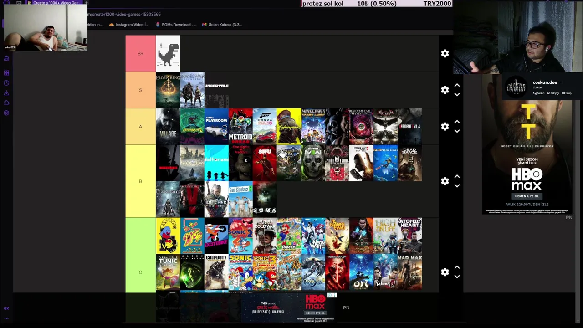Select the Elden Ring game tile
Viewport: 583px width, 328px height.
click(x=168, y=90)
